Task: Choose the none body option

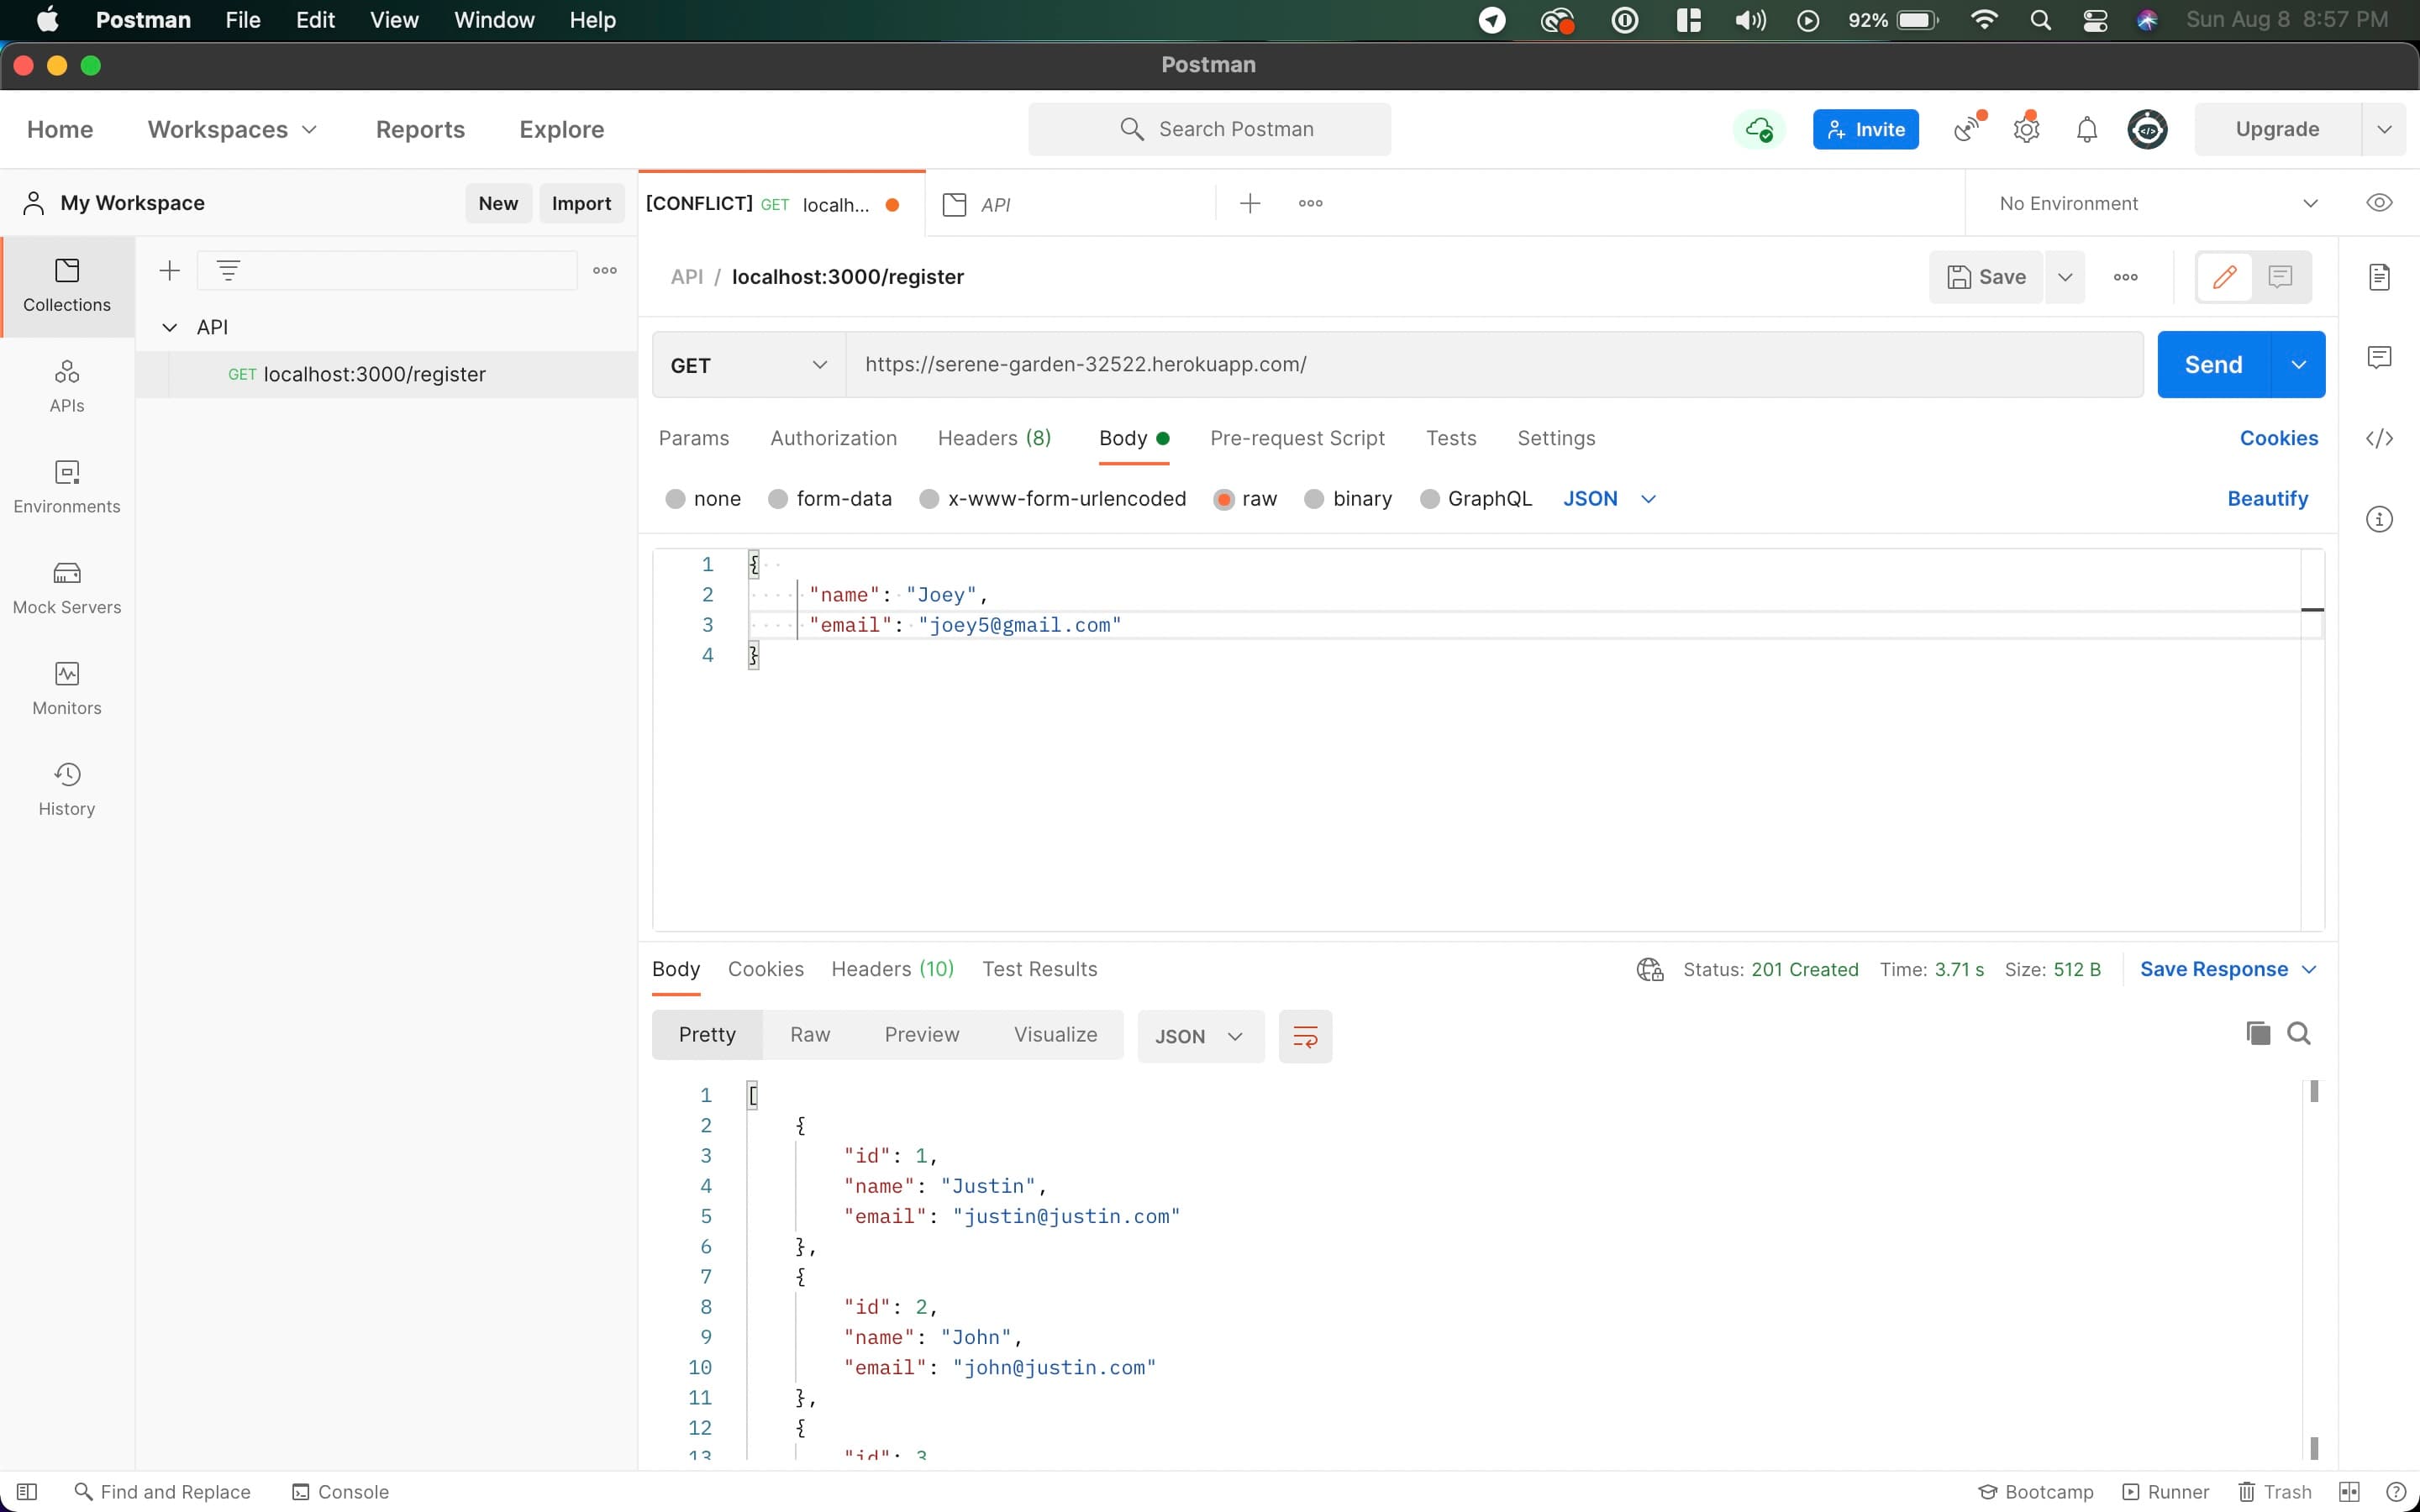Action: (676, 499)
